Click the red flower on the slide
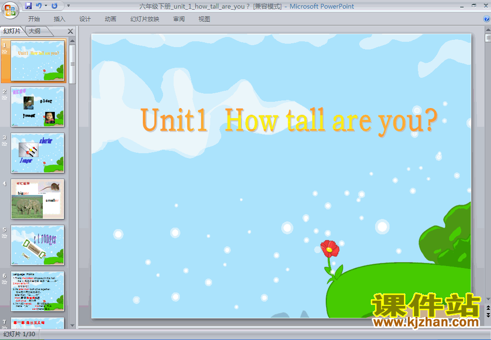 pos(330,249)
